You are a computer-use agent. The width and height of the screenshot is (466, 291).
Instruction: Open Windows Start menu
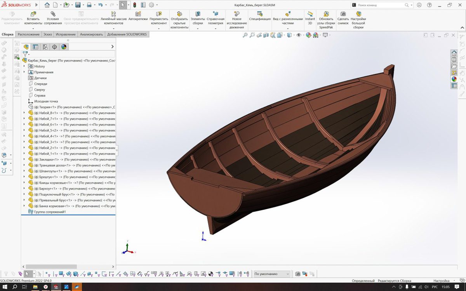5,287
